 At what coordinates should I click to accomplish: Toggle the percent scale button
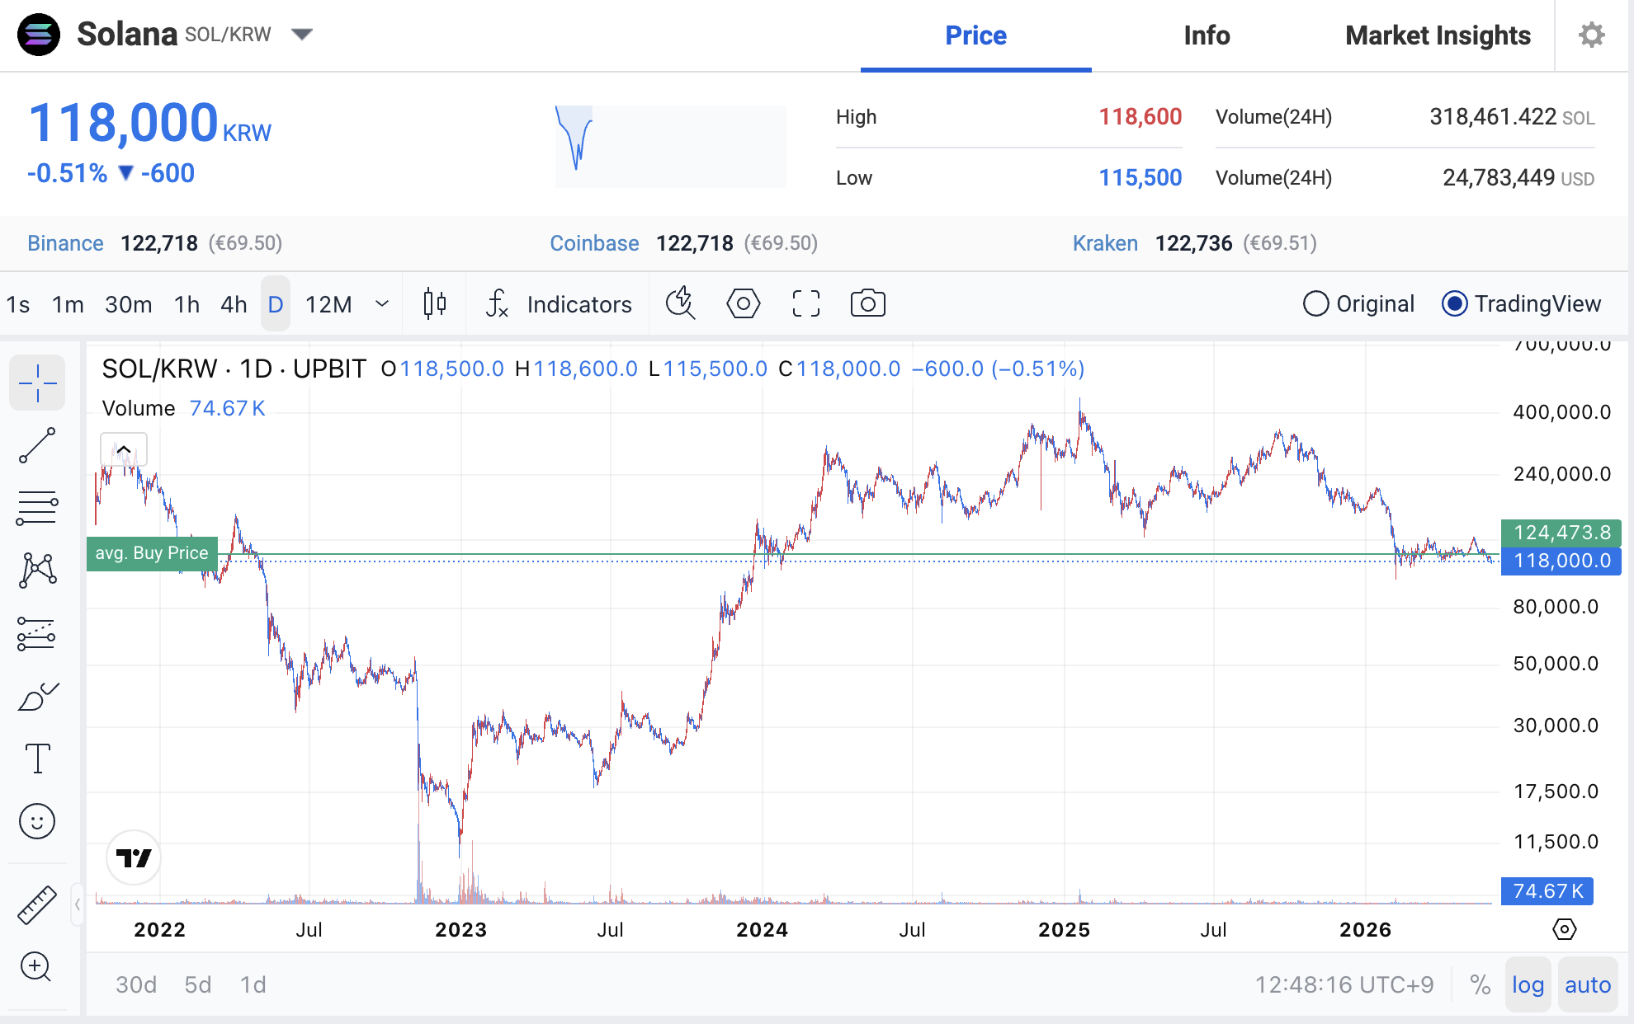(x=1480, y=984)
